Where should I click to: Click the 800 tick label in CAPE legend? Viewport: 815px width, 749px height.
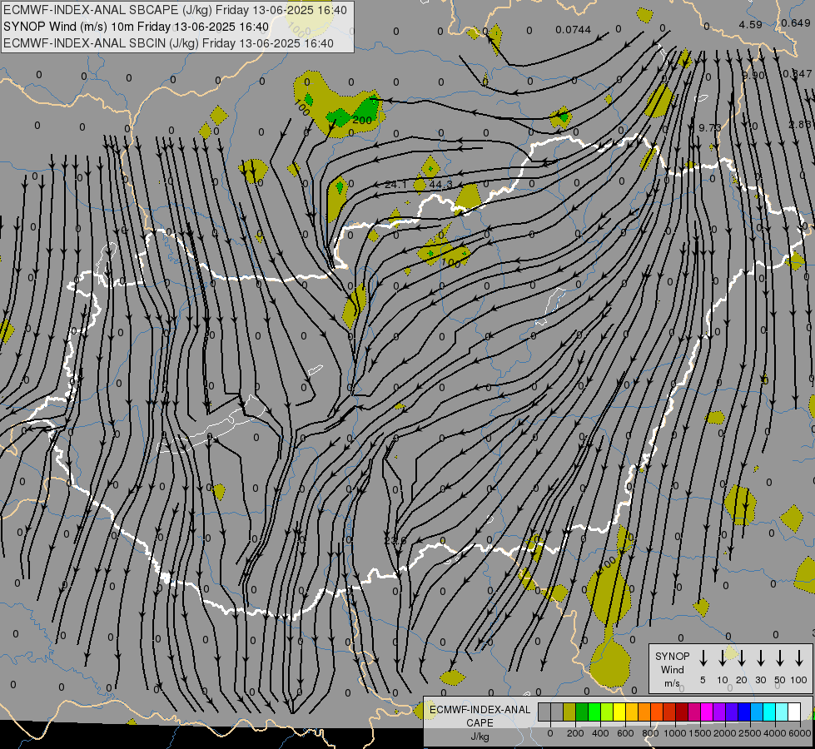pyautogui.click(x=650, y=733)
